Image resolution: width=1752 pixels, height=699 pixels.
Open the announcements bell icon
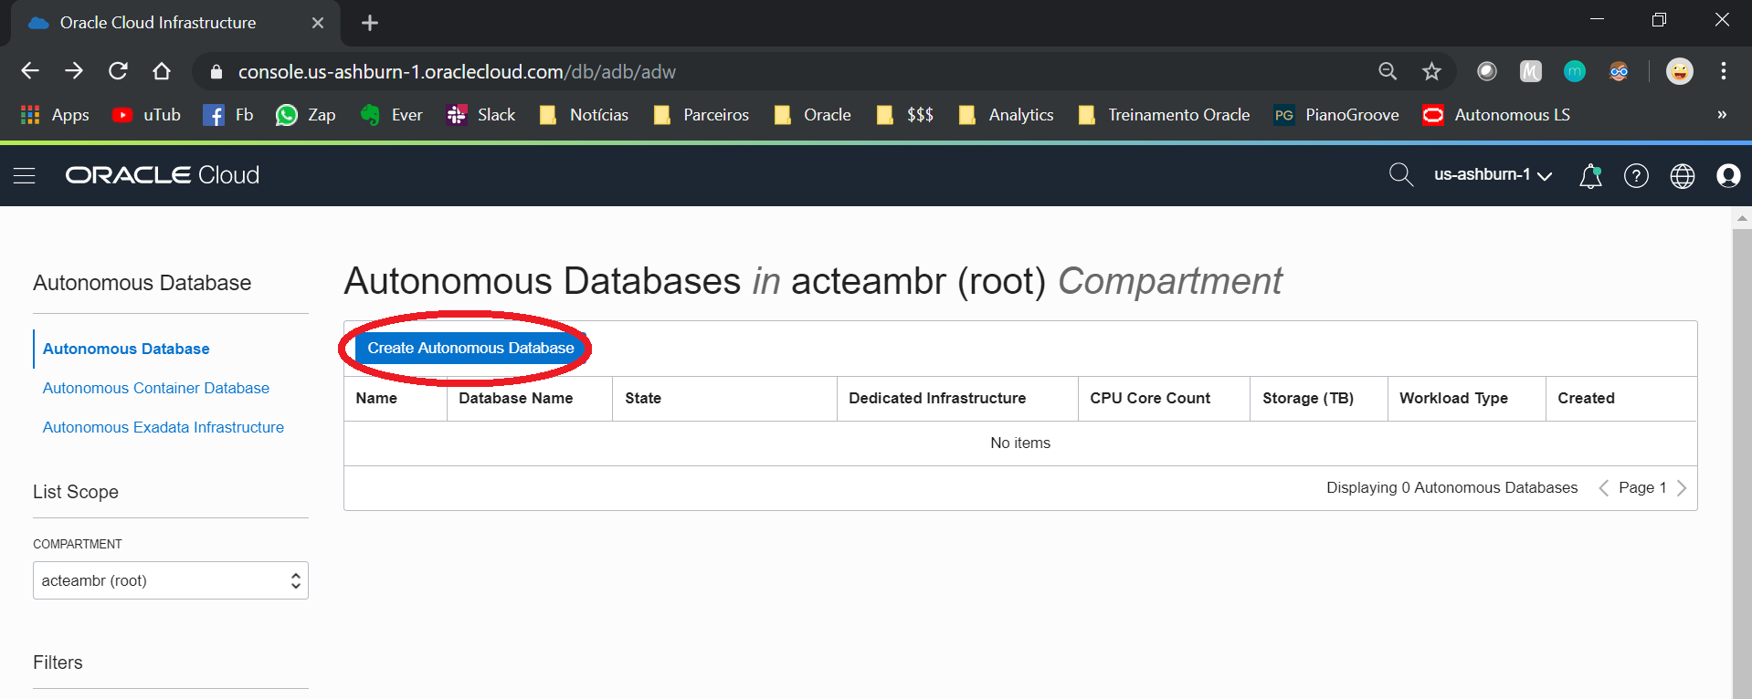point(1590,175)
